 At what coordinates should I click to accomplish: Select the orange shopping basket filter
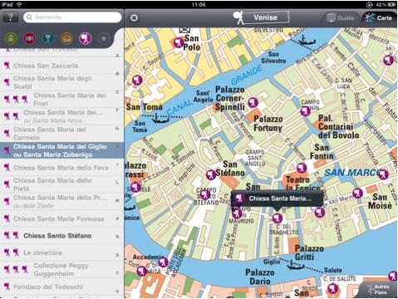[x=66, y=38]
